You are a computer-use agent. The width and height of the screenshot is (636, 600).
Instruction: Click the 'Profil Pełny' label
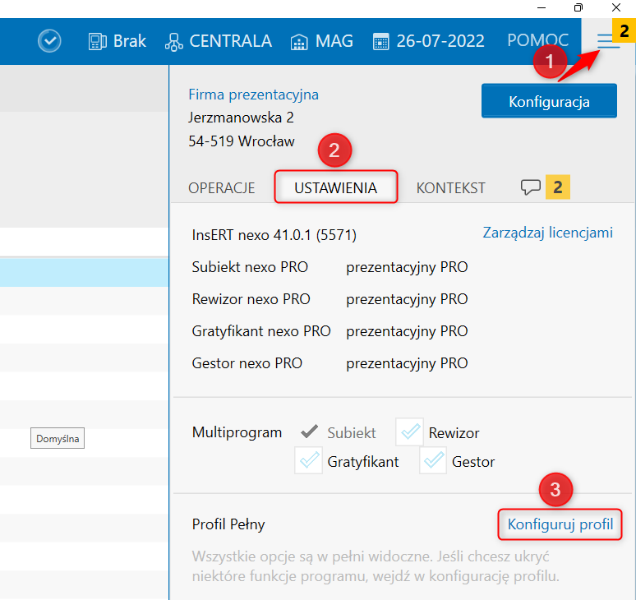coord(228,524)
